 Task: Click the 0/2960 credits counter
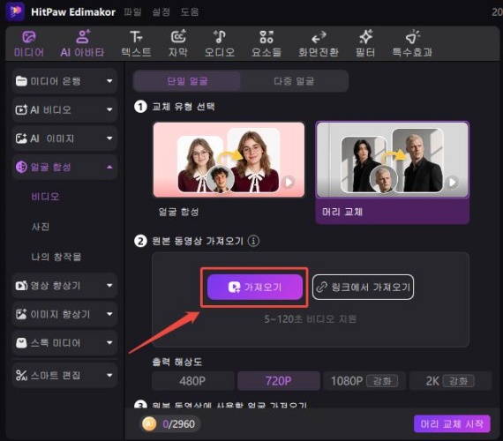click(178, 424)
